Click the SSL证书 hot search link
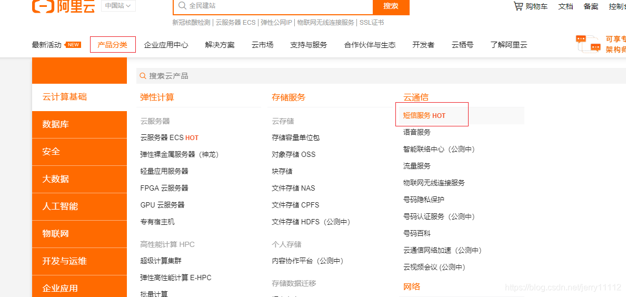The height and width of the screenshot is (297, 626). [372, 23]
